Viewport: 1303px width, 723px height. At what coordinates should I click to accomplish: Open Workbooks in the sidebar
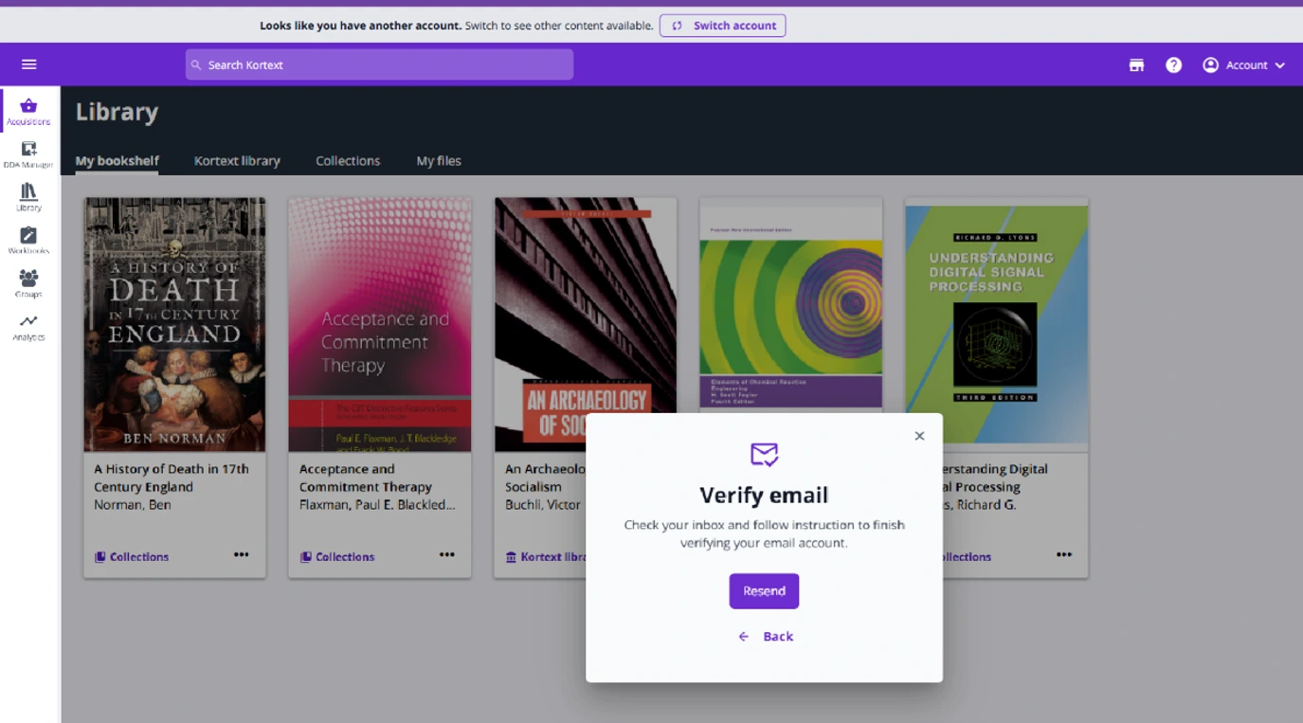coord(28,241)
